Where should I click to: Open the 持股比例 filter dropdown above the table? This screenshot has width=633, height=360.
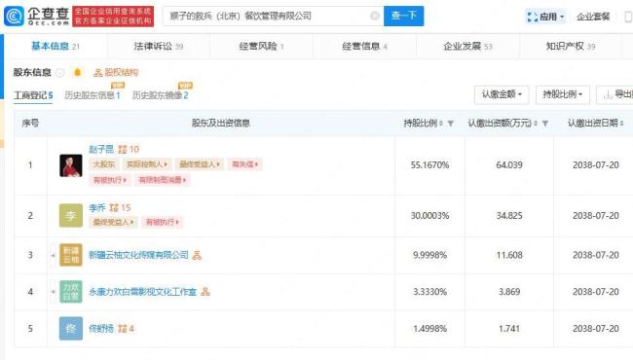(563, 94)
